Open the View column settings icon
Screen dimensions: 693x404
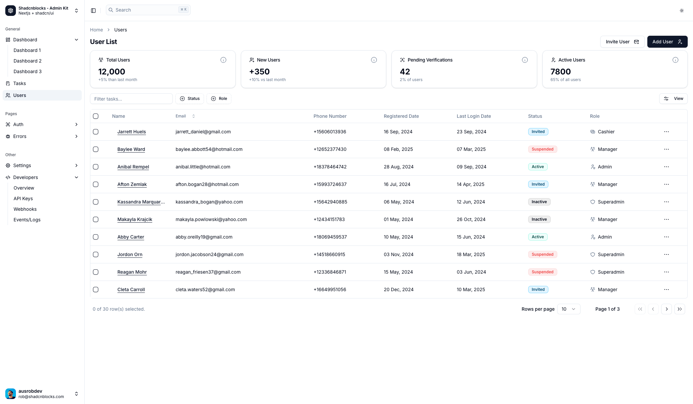tap(673, 98)
